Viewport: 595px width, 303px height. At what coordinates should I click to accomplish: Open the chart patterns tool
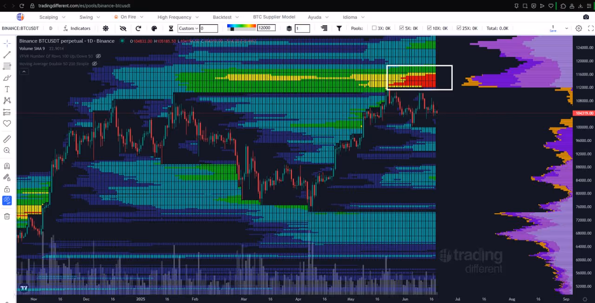pos(7,101)
